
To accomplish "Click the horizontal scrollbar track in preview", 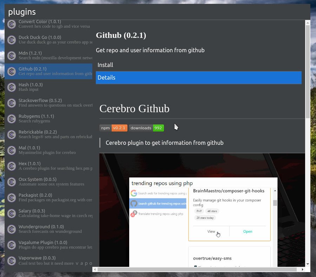I will pyautogui.click(x=198, y=269).
